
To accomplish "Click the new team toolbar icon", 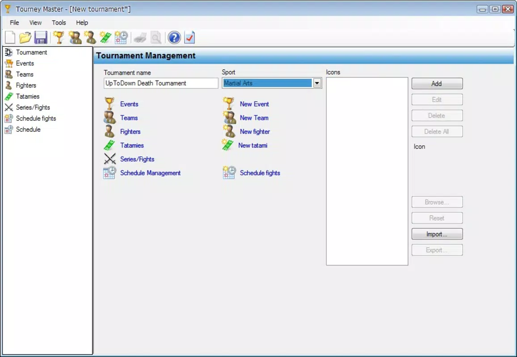I will (x=75, y=37).
